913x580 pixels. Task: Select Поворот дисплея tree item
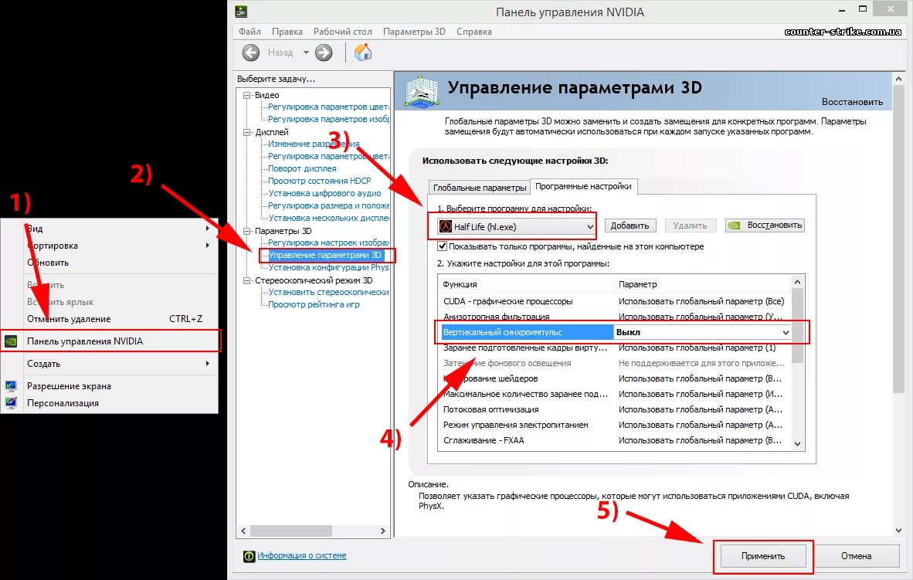click(302, 168)
